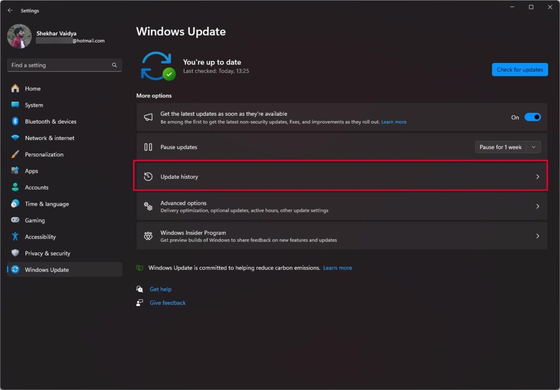The width and height of the screenshot is (560, 390).
Task: Select the Network & internet Wi-Fi icon
Action: point(15,138)
